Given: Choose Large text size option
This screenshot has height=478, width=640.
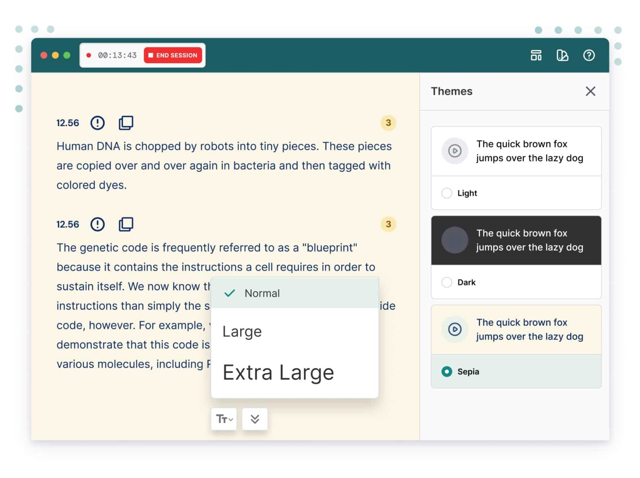Looking at the screenshot, I should click(242, 331).
